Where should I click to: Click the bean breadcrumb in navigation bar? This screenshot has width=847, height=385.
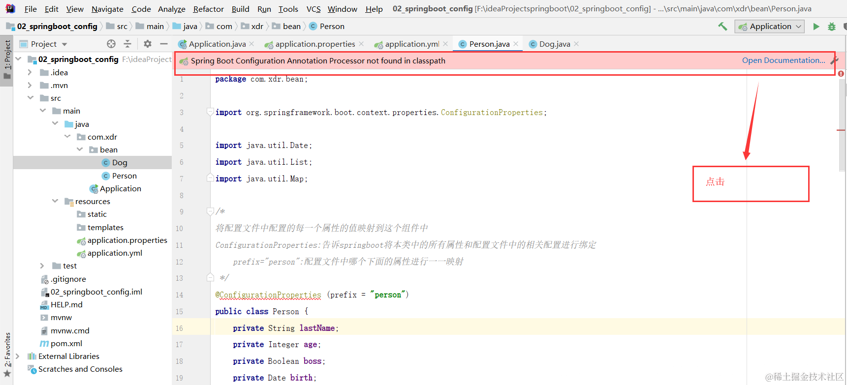point(286,27)
